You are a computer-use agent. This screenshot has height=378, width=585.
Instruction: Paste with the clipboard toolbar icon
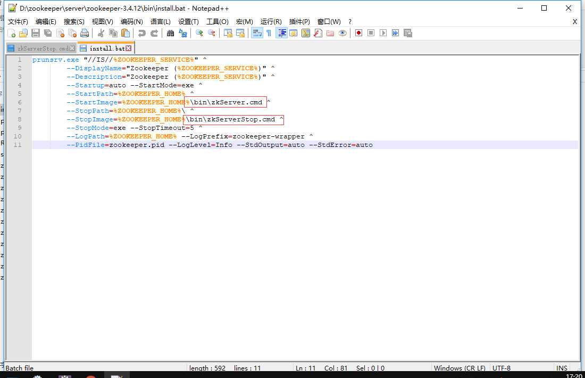tap(126, 33)
